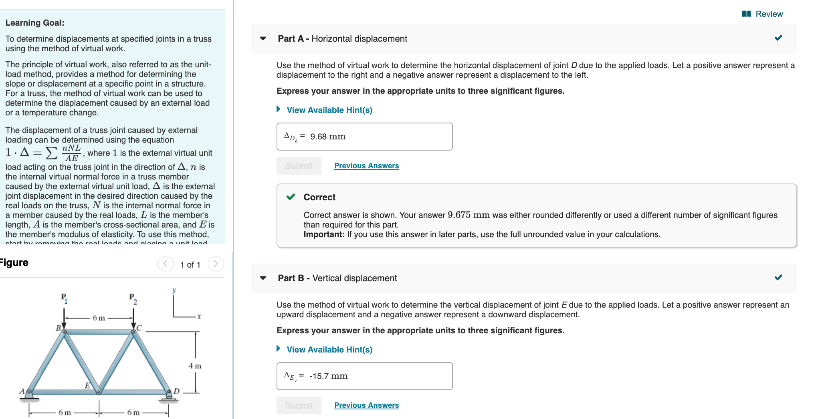This screenshot has height=419, width=828.
Task: Collapse the Part A section triangle
Action: point(263,38)
